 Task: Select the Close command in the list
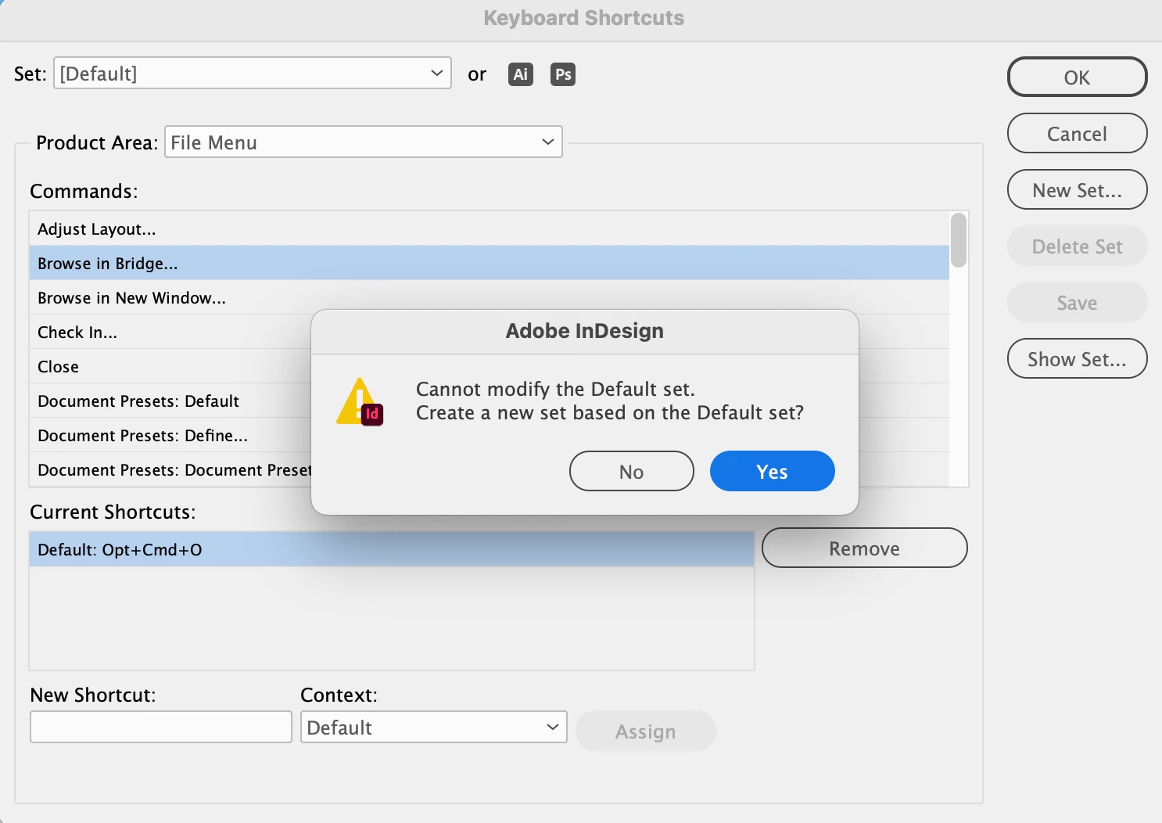tap(170, 366)
